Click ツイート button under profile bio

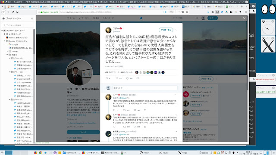83,132
